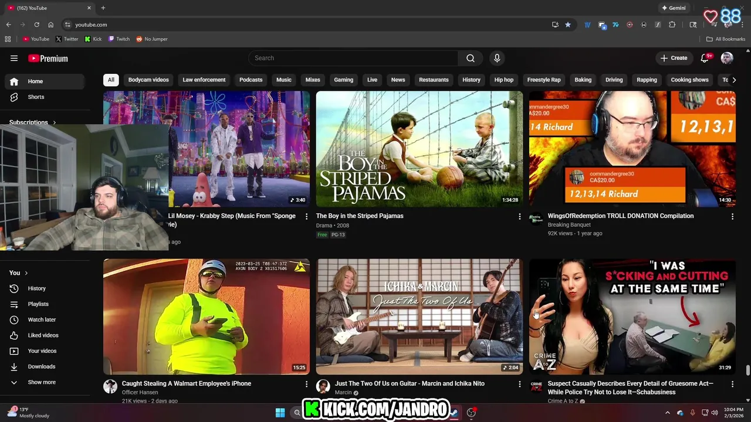Open WingsOfRedemption Troll Donation thumbnail
Screen dimensions: 751x422
pyautogui.click(x=632, y=149)
